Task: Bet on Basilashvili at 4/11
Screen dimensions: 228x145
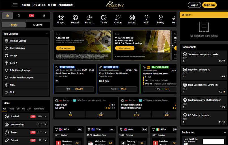Action: point(164,114)
